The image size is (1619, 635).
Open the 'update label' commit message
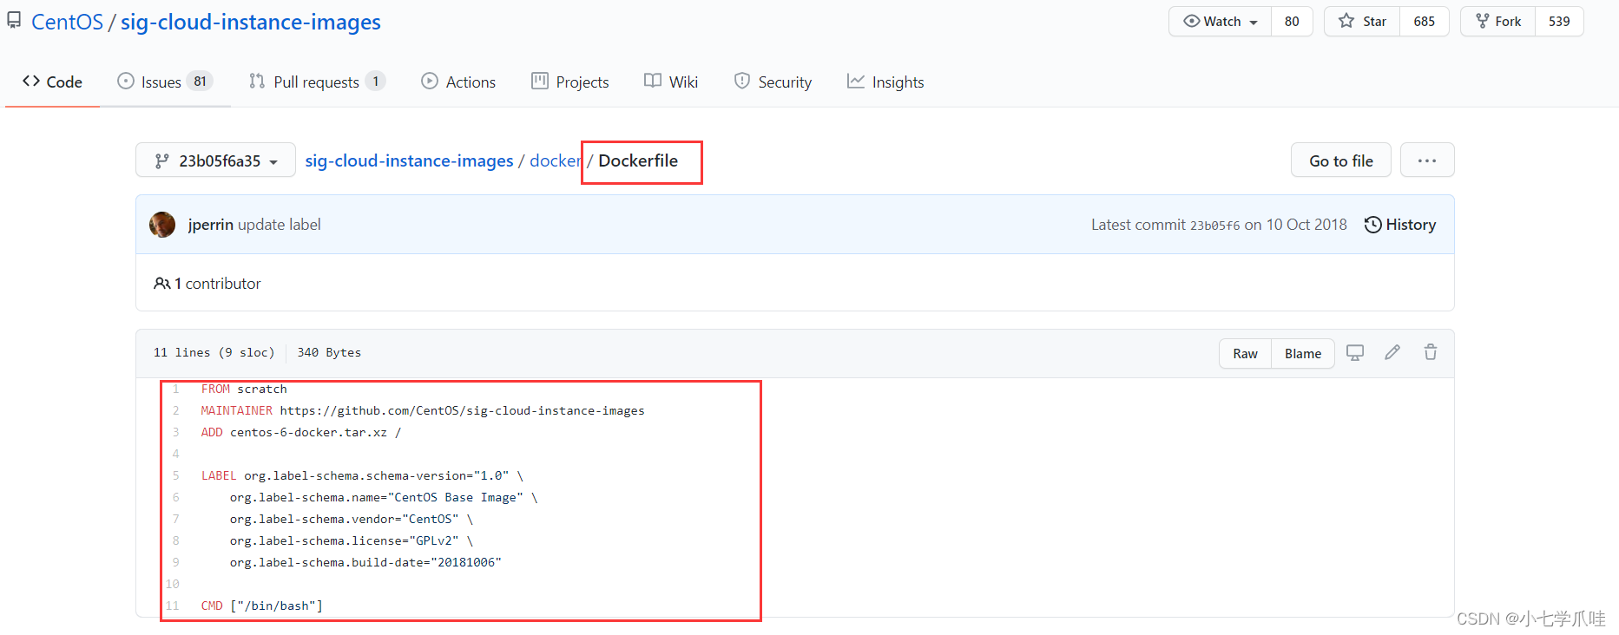tap(280, 225)
